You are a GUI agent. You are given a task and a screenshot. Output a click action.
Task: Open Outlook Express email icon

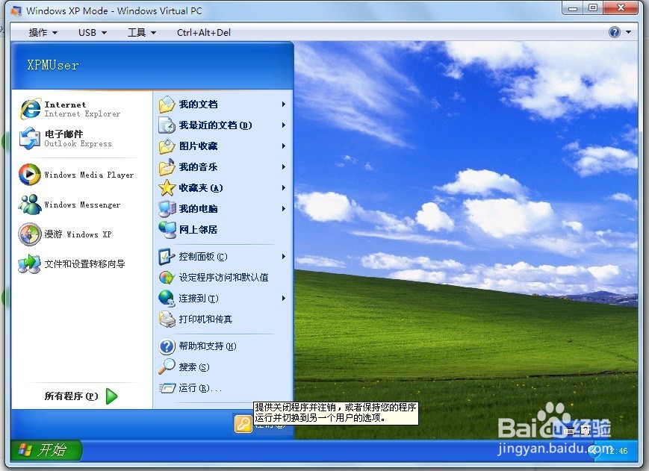30,139
